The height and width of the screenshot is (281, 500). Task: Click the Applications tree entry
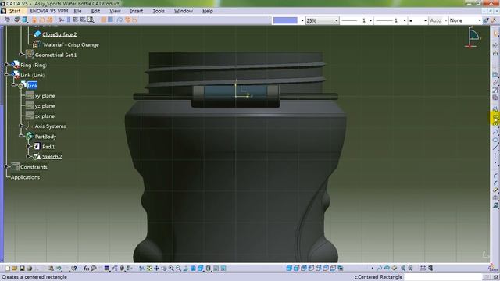pos(25,177)
